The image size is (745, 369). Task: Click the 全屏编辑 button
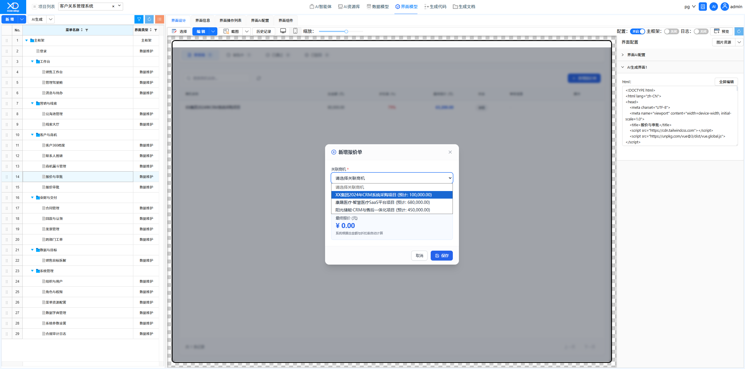coord(726,82)
